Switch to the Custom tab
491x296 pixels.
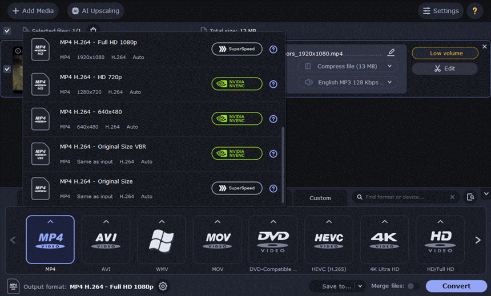[320, 198]
